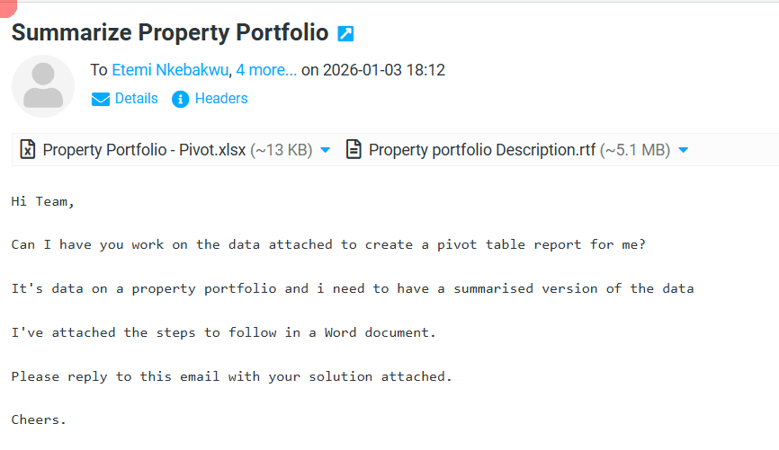
Task: Click the "(~13 KB)" file size label
Action: click(281, 150)
